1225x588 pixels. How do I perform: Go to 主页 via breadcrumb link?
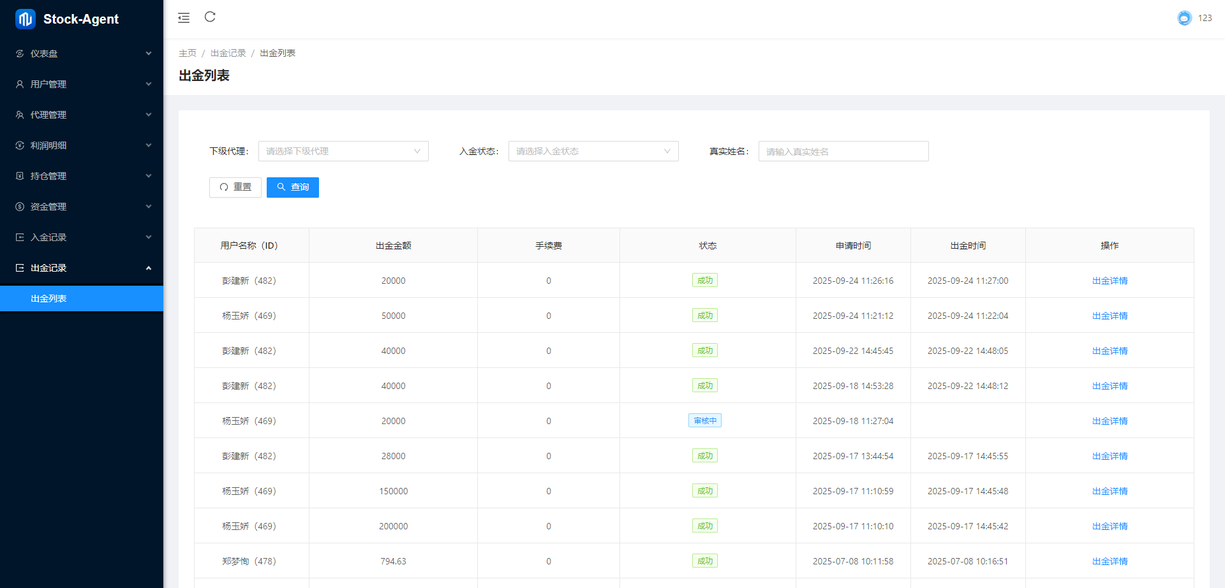188,53
